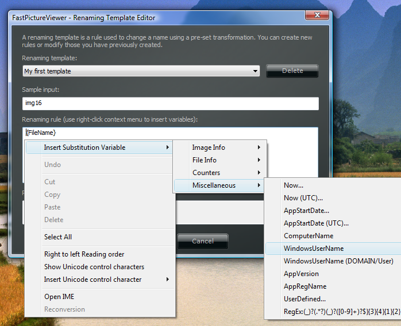Close the Renaming Template Editor window
The height and width of the screenshot is (326, 401).
[x=317, y=15]
